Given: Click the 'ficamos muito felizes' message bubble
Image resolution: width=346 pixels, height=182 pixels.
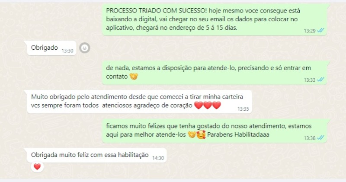Looking at the screenshot, I should pyautogui.click(x=214, y=131).
